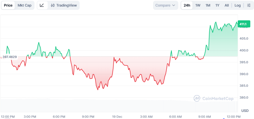Click the 19 Dec date marker
Viewport: 254px width, 119px height.
tap(117, 116)
